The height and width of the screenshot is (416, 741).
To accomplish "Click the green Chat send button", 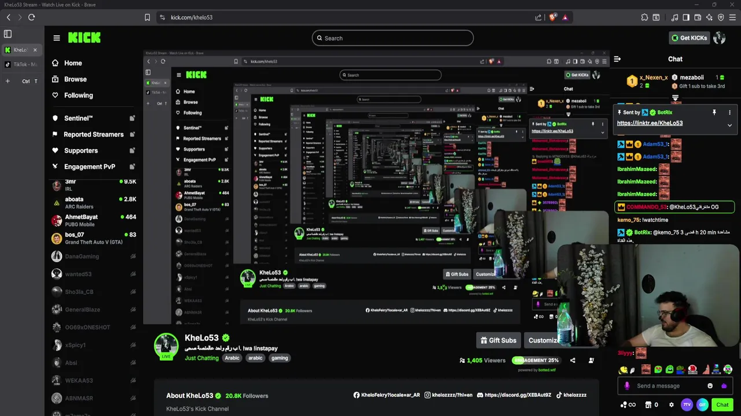I will (722, 405).
